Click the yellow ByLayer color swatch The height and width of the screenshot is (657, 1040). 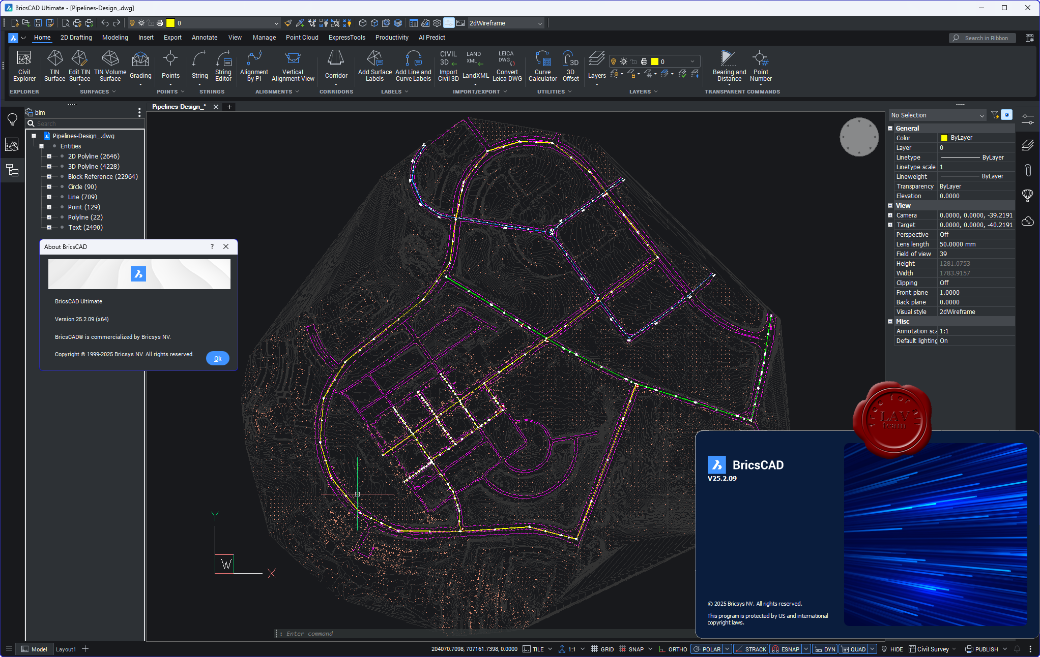click(x=944, y=138)
